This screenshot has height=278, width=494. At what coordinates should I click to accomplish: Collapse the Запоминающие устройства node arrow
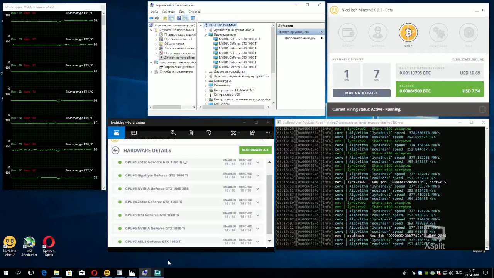(x=151, y=62)
